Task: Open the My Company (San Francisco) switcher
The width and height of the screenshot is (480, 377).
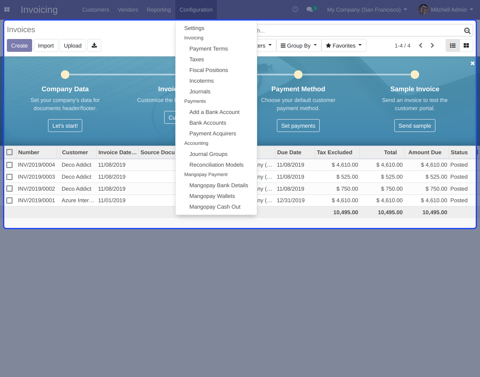Action: click(367, 9)
